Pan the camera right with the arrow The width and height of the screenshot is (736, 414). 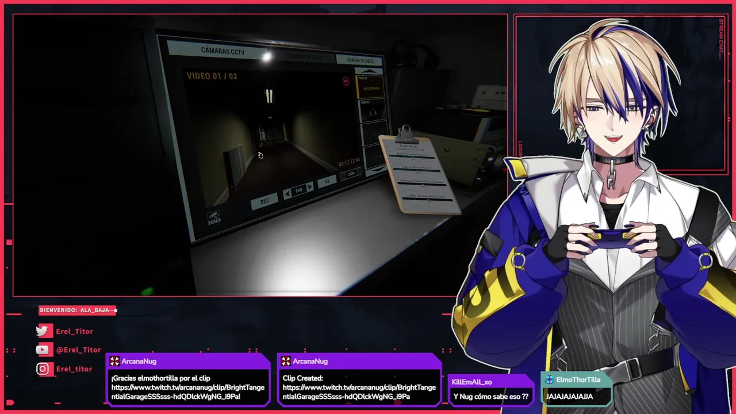pos(309,187)
